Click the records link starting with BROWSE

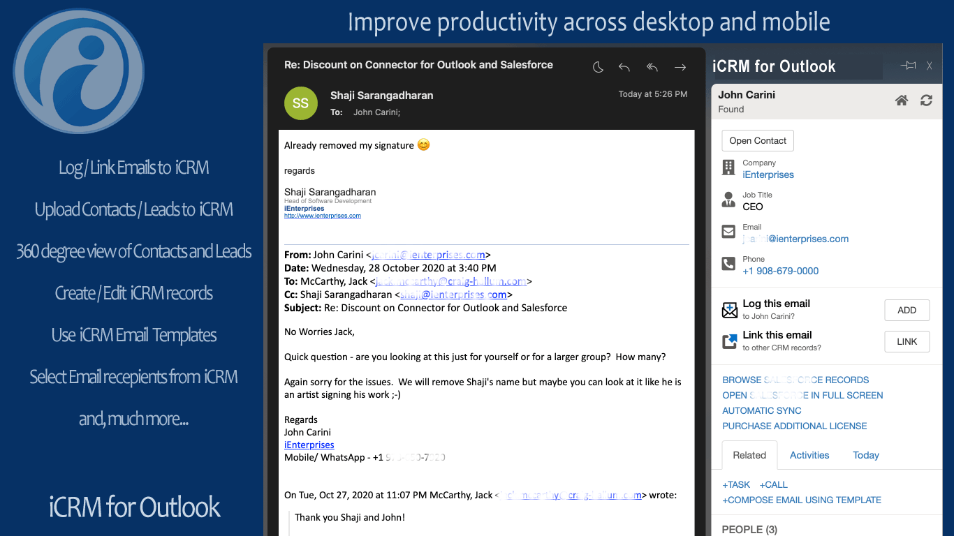click(x=795, y=380)
